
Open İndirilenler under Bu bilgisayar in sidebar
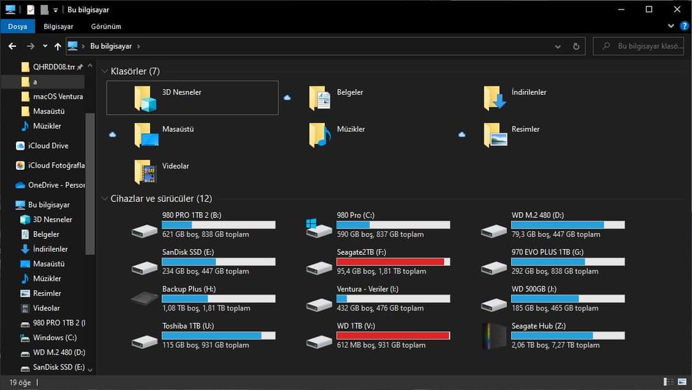44,249
